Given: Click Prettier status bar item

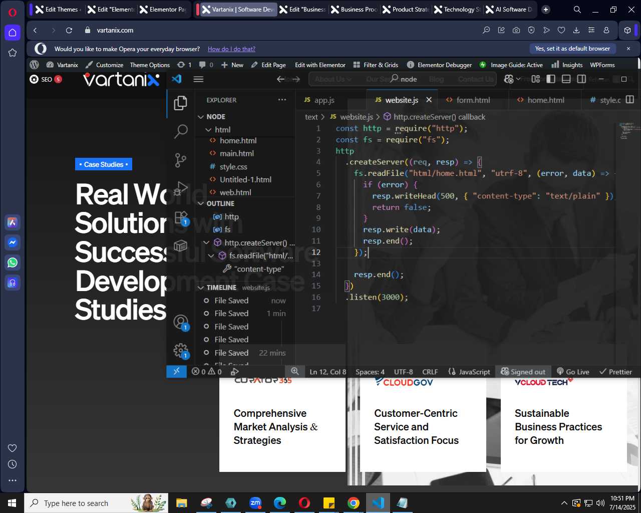Looking at the screenshot, I should coord(615,372).
